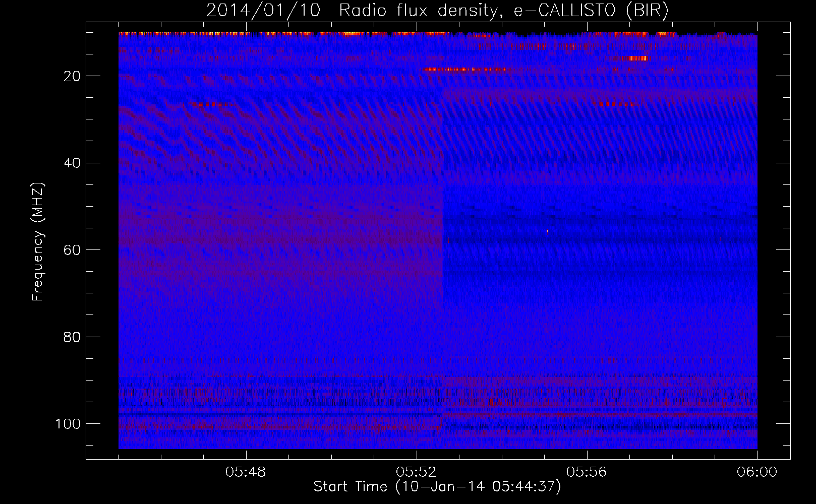Click the plot title "2014/01/10 Radio flux density, e-CALLISTO (BIR)"
The width and height of the screenshot is (816, 504).
tap(437, 11)
